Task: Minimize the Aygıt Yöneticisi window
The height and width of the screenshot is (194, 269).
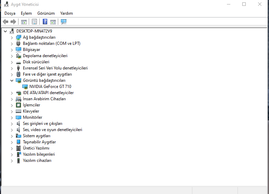Action: pyautogui.click(x=229, y=4)
